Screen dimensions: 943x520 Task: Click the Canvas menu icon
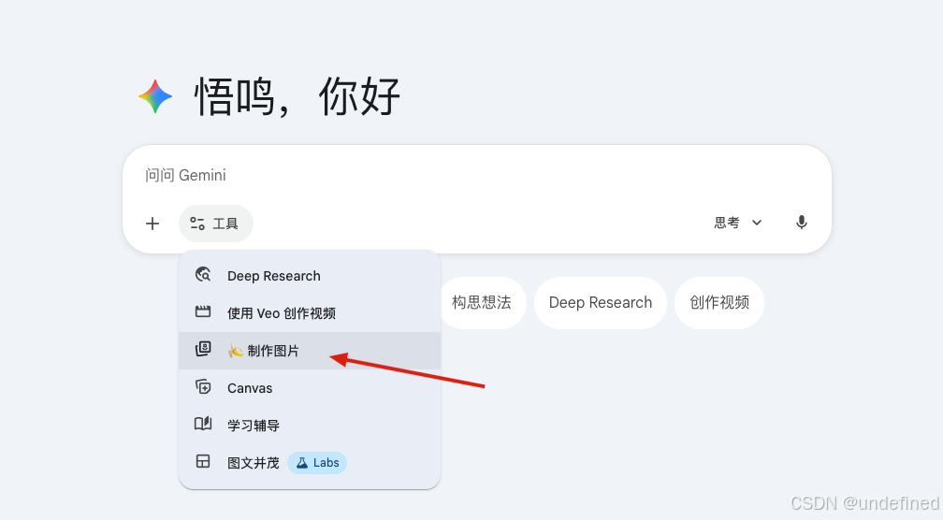[x=203, y=386]
